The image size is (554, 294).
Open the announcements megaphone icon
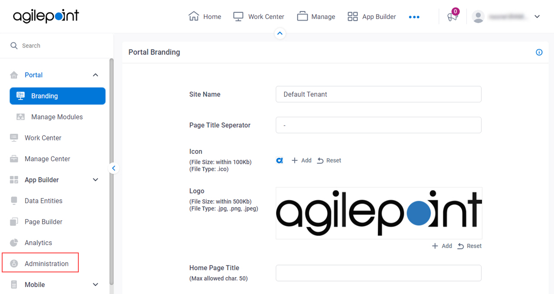[452, 17]
